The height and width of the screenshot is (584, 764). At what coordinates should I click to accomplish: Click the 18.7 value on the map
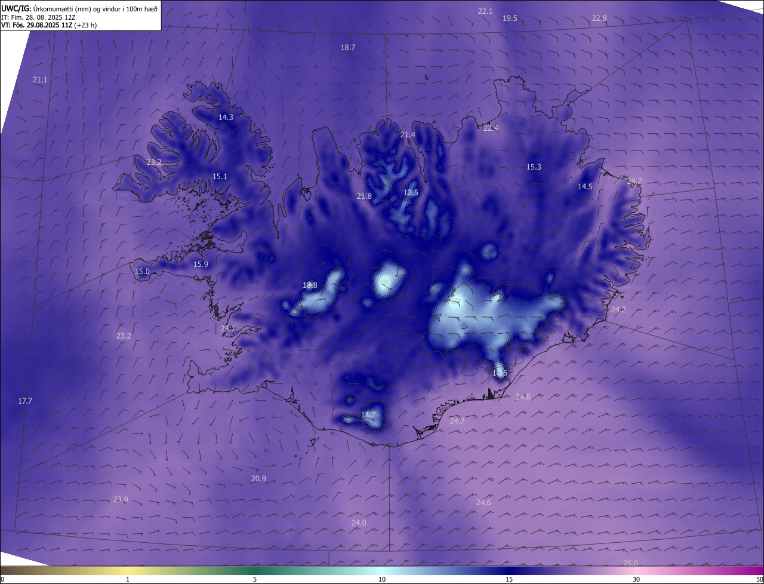coord(348,48)
